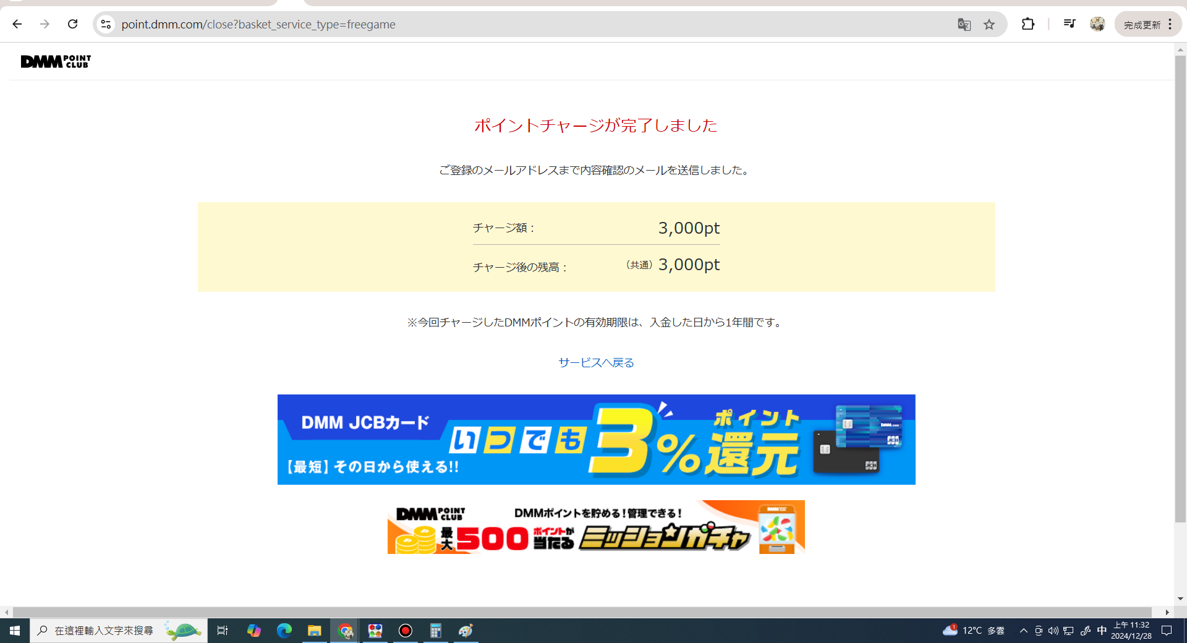1187x643 pixels.
Task: Bookmark this page with the star icon
Action: (x=989, y=24)
